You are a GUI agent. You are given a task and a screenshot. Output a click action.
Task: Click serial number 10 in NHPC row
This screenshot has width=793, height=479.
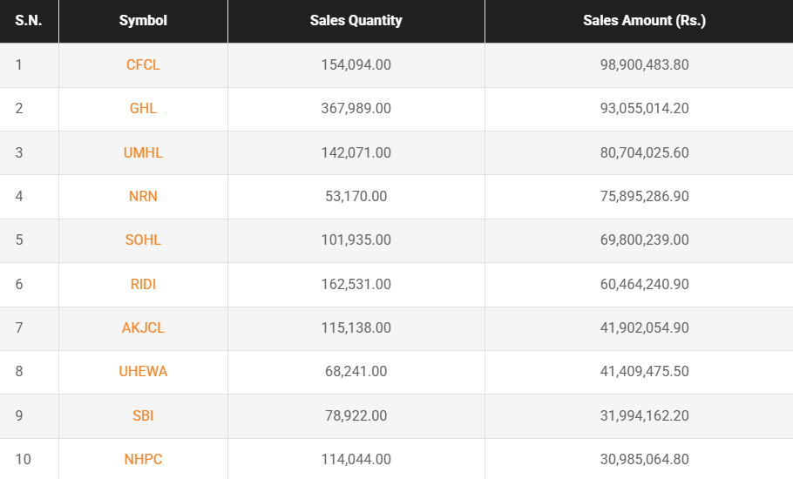(24, 459)
